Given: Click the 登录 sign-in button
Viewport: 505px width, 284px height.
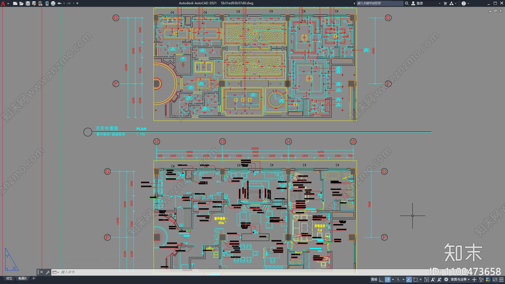Looking at the screenshot, I should (417, 3).
